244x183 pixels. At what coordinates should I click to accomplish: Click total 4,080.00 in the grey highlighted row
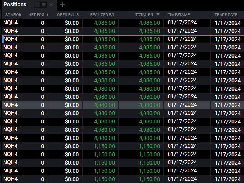(149, 105)
